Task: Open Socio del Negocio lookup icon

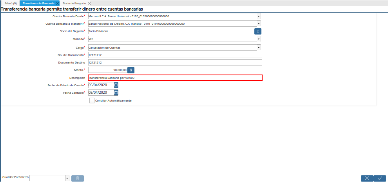Action: pos(258,31)
